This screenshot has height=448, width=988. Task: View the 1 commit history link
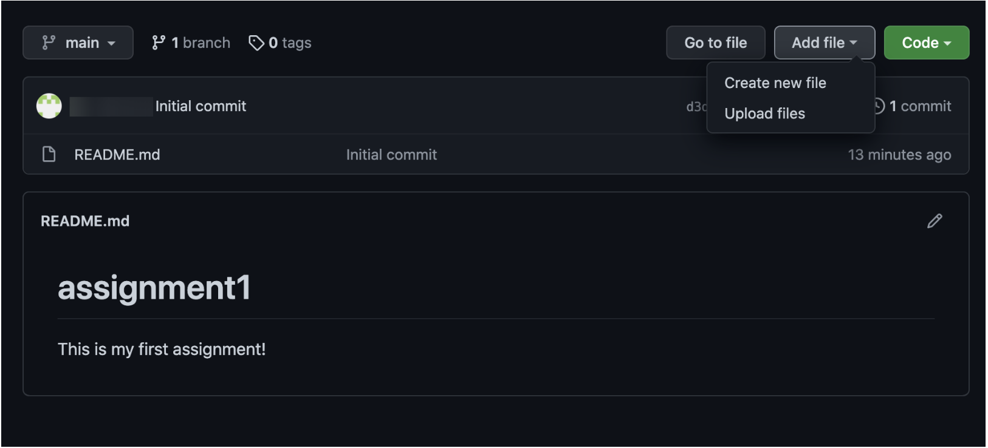[920, 106]
